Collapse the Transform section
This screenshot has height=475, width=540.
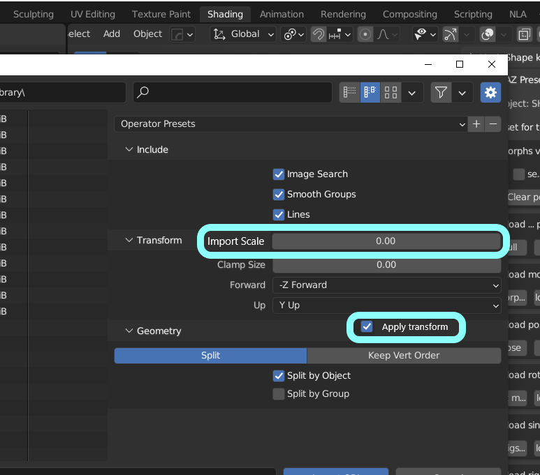[x=129, y=240]
